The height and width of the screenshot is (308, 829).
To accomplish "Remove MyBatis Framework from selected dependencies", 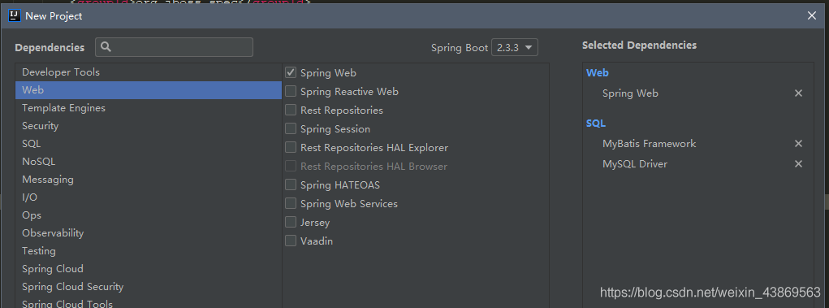I will (x=798, y=143).
